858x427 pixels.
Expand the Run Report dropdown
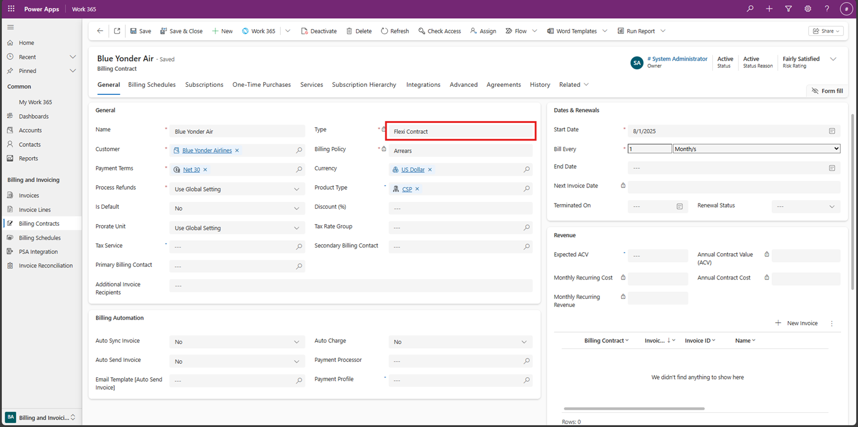pos(663,31)
